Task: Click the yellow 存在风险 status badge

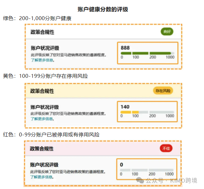Action: click(x=163, y=91)
